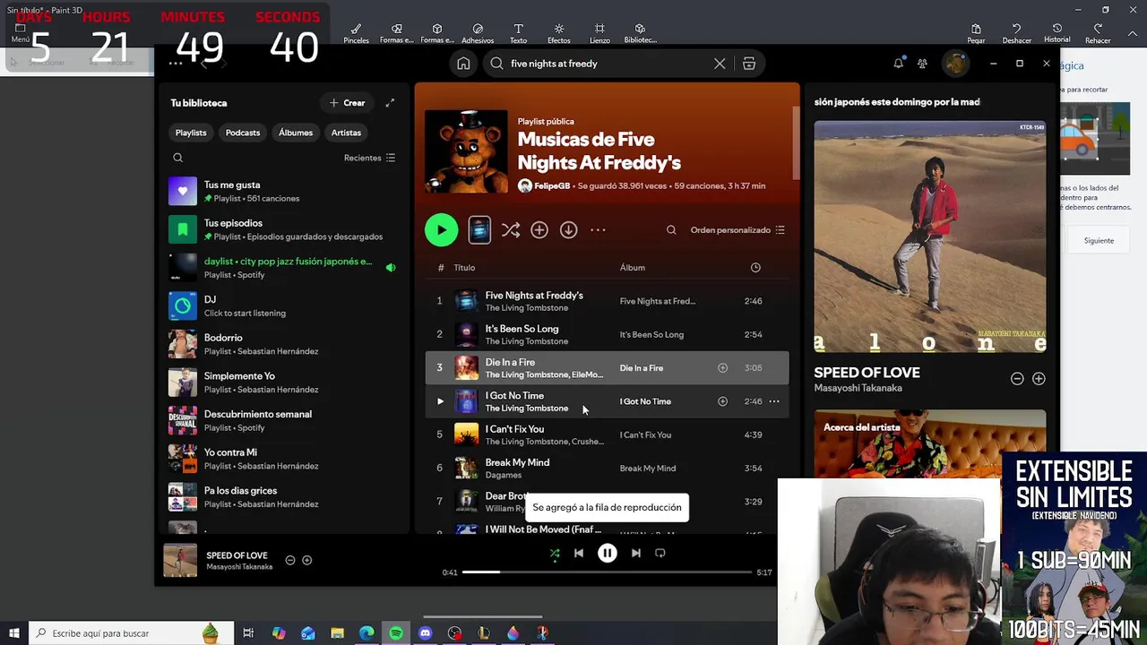Filter library by Playlists
The image size is (1147, 645).
191,133
